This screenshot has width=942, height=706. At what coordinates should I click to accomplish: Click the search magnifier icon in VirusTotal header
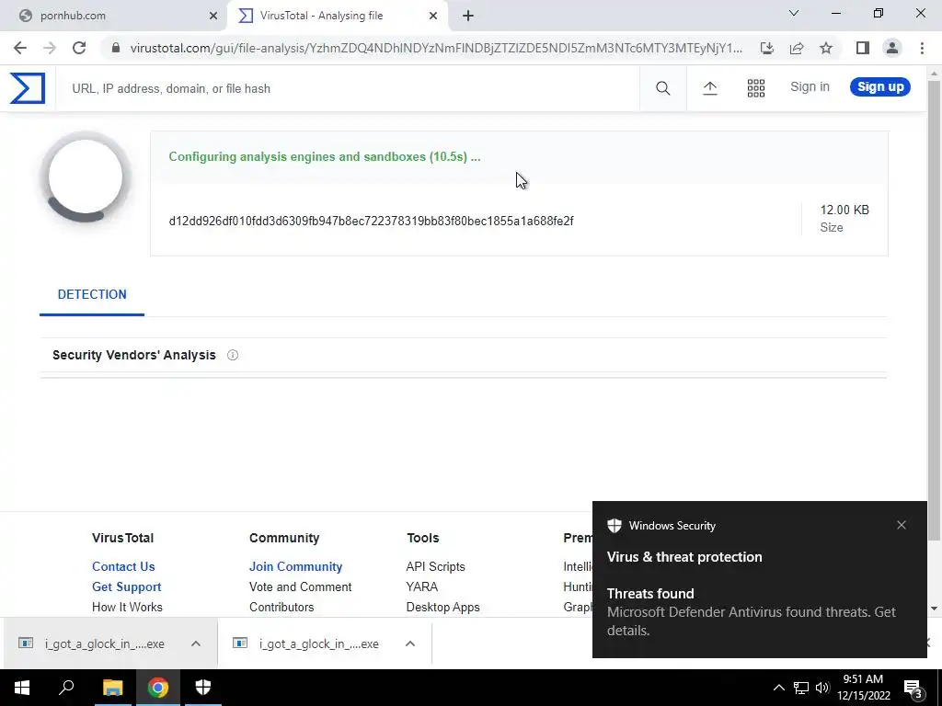[x=662, y=88]
